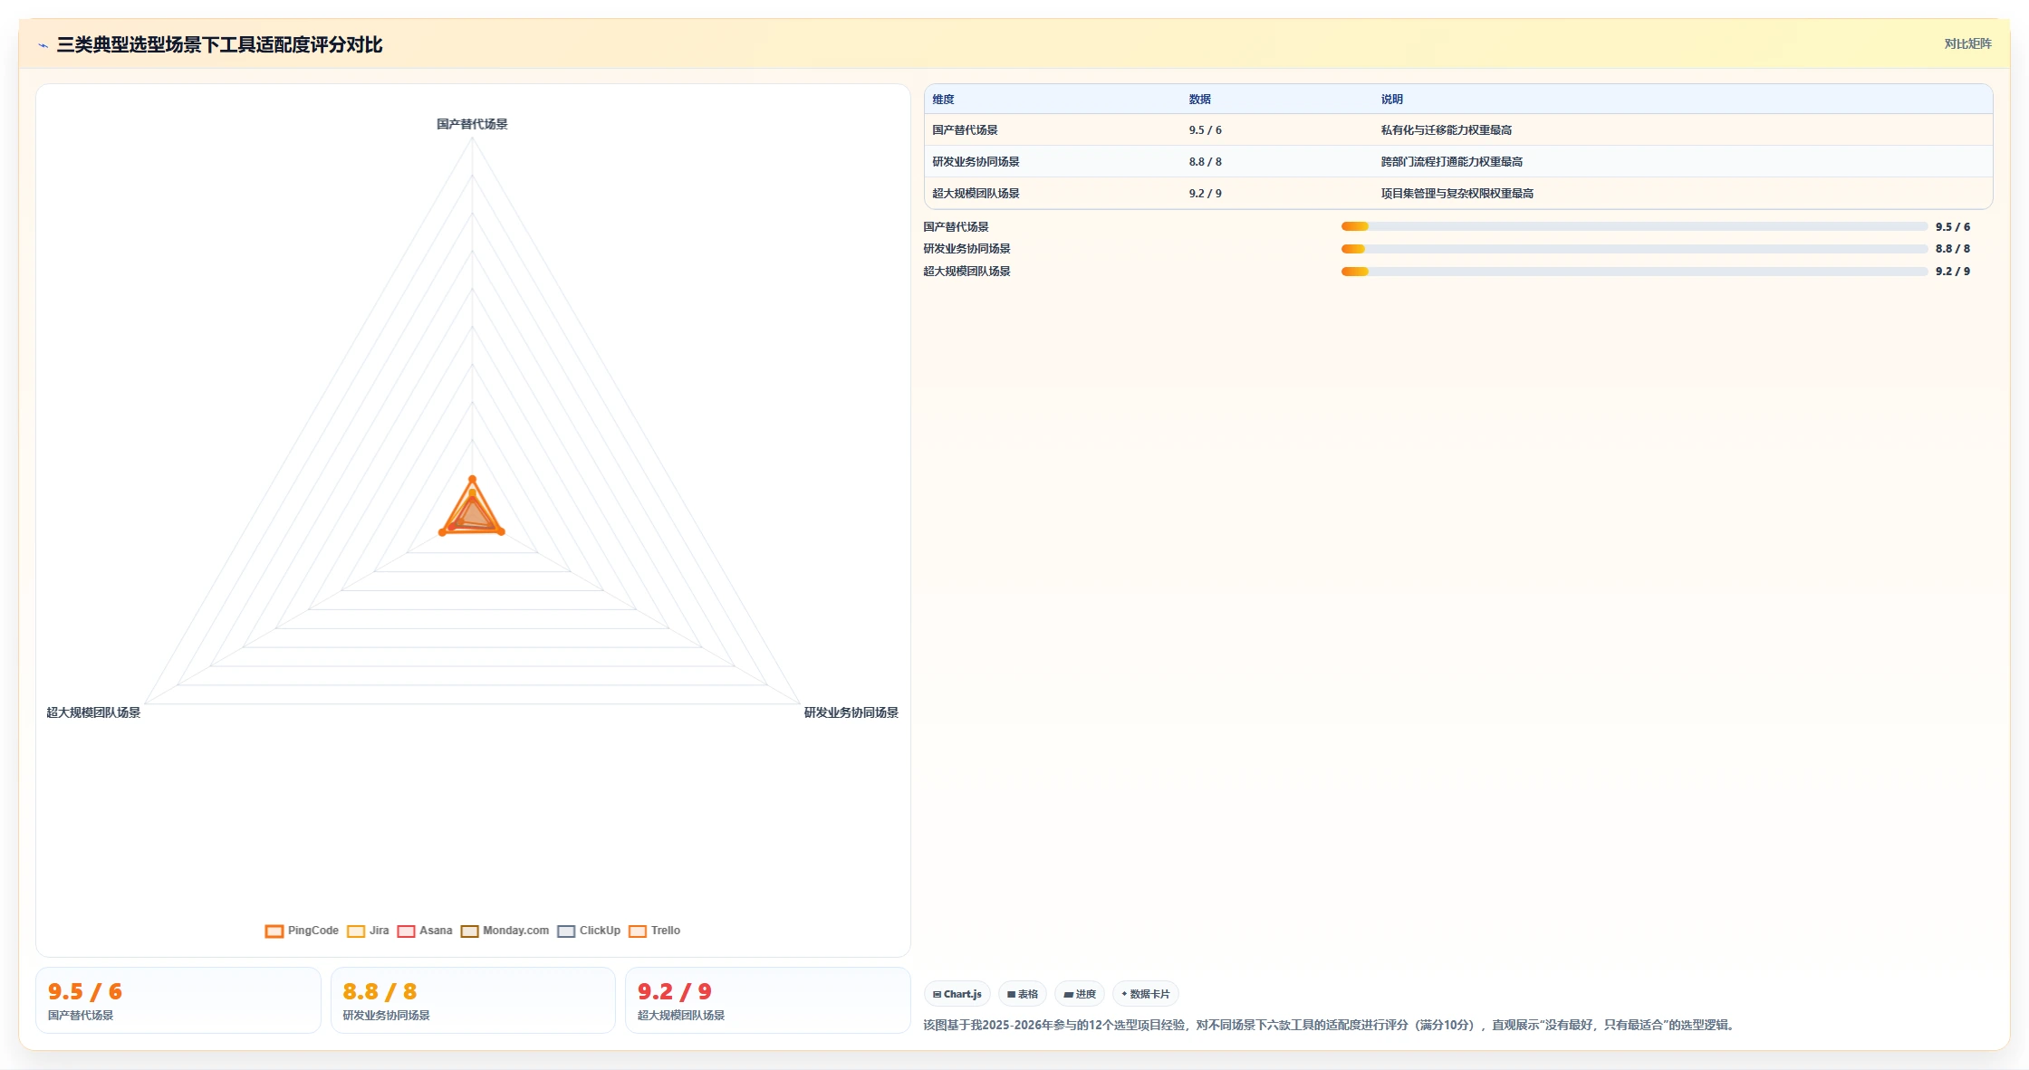Click the 国产替代场景 progress bar

tap(1634, 226)
